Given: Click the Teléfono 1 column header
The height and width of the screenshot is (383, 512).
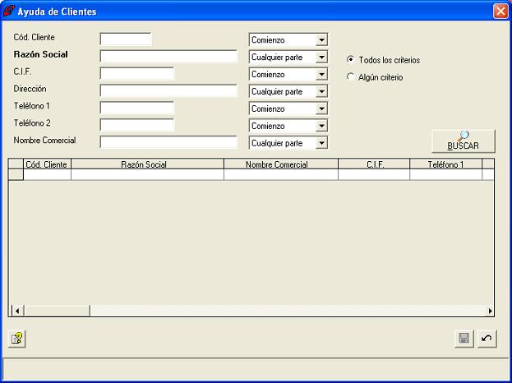Looking at the screenshot, I should pyautogui.click(x=445, y=164).
